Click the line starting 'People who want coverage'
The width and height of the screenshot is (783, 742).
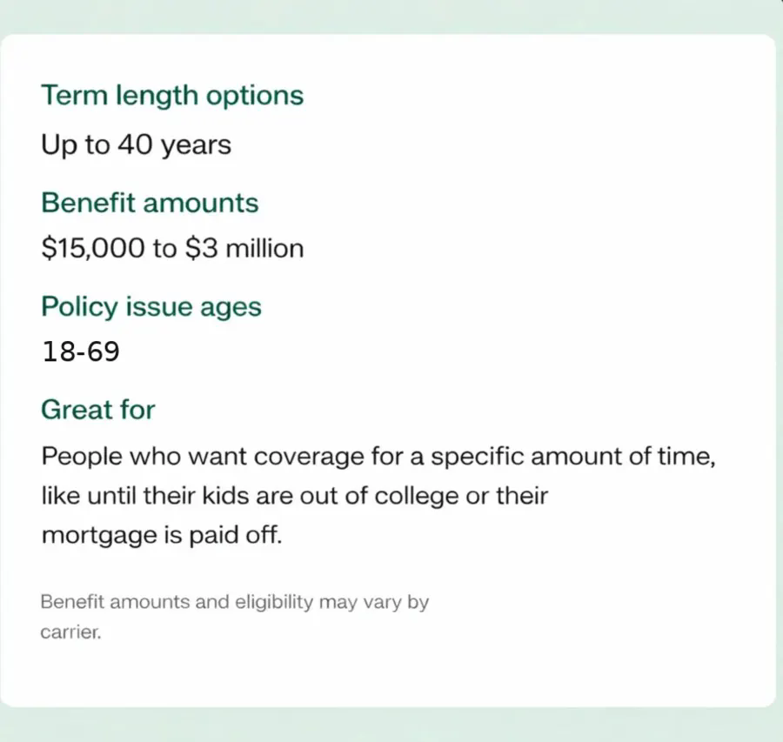click(378, 457)
